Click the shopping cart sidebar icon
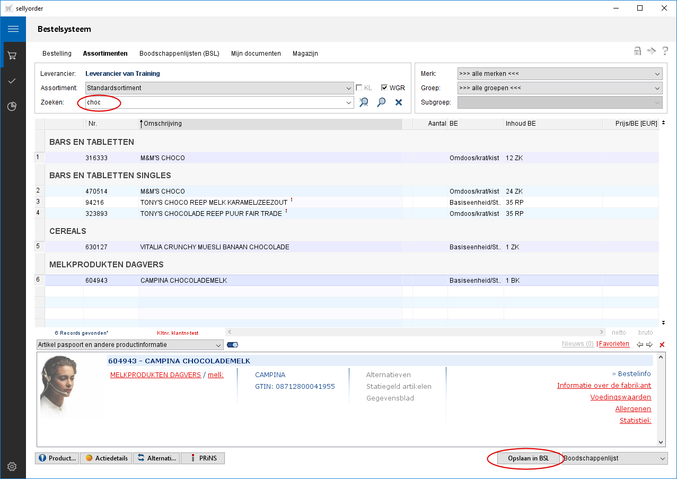The image size is (677, 479). (12, 55)
